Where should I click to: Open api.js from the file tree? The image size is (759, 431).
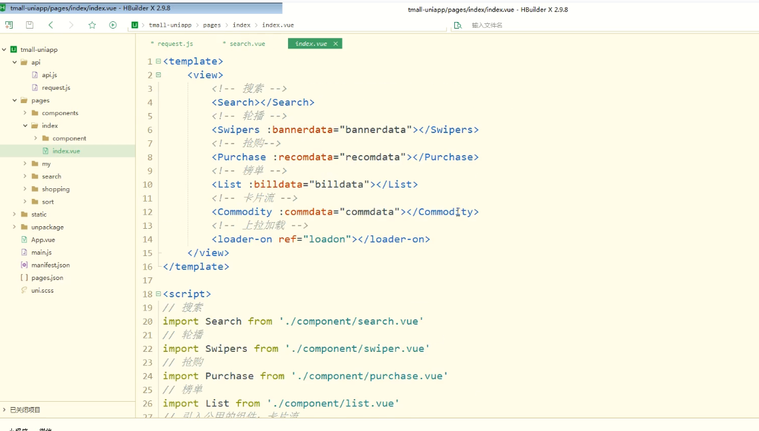(x=49, y=75)
